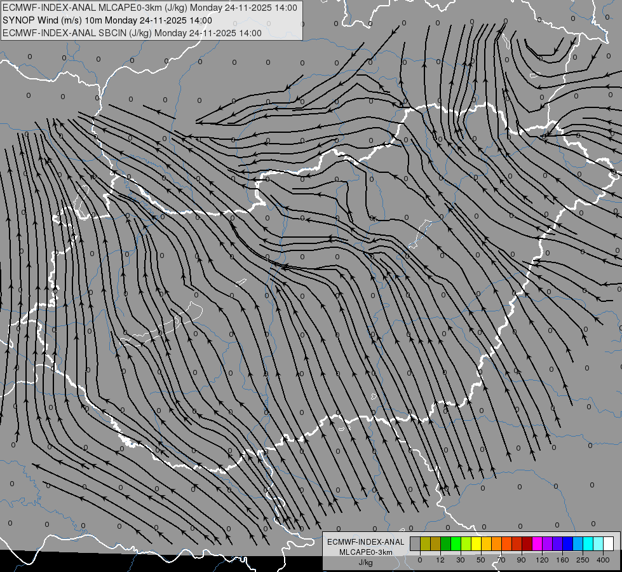Click the 120 legend scale value
622x572 pixels.
543,560
